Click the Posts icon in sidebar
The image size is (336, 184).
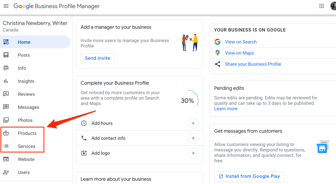point(6,55)
